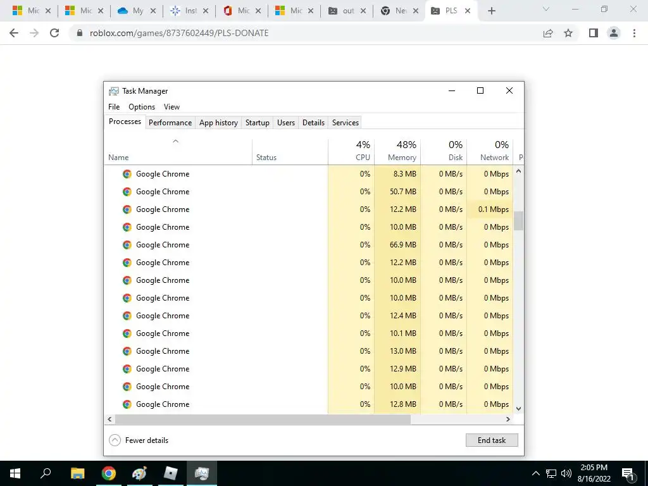Open Task Manager View menu
This screenshot has height=486, width=648.
click(x=171, y=106)
